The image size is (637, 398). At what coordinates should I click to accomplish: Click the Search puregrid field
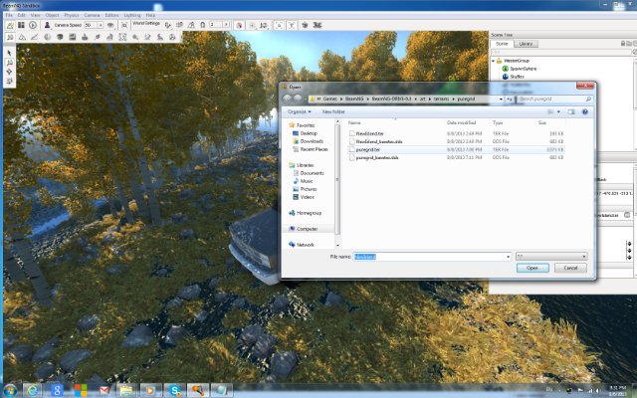[554, 99]
